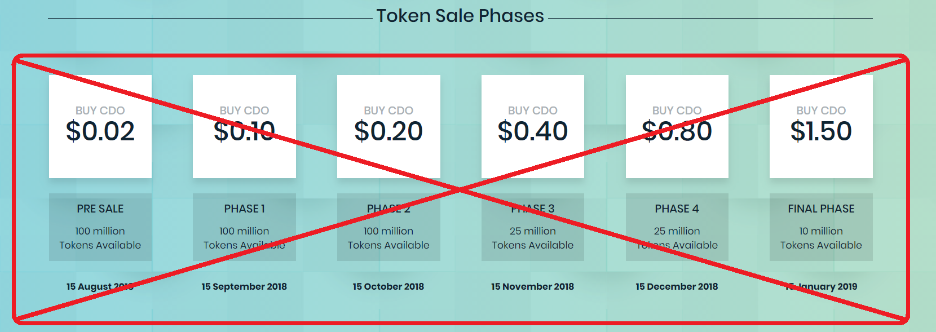Select the $1.50 Buy CDO price card
Screen dimensions: 936x332
(x=821, y=126)
